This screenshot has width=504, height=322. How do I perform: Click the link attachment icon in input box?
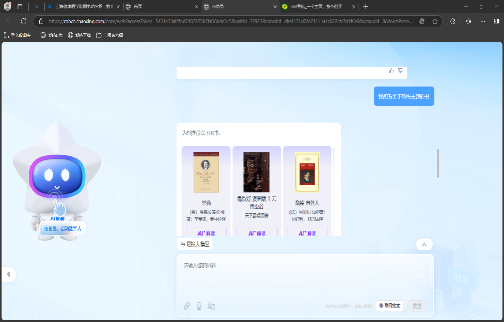coord(187,306)
